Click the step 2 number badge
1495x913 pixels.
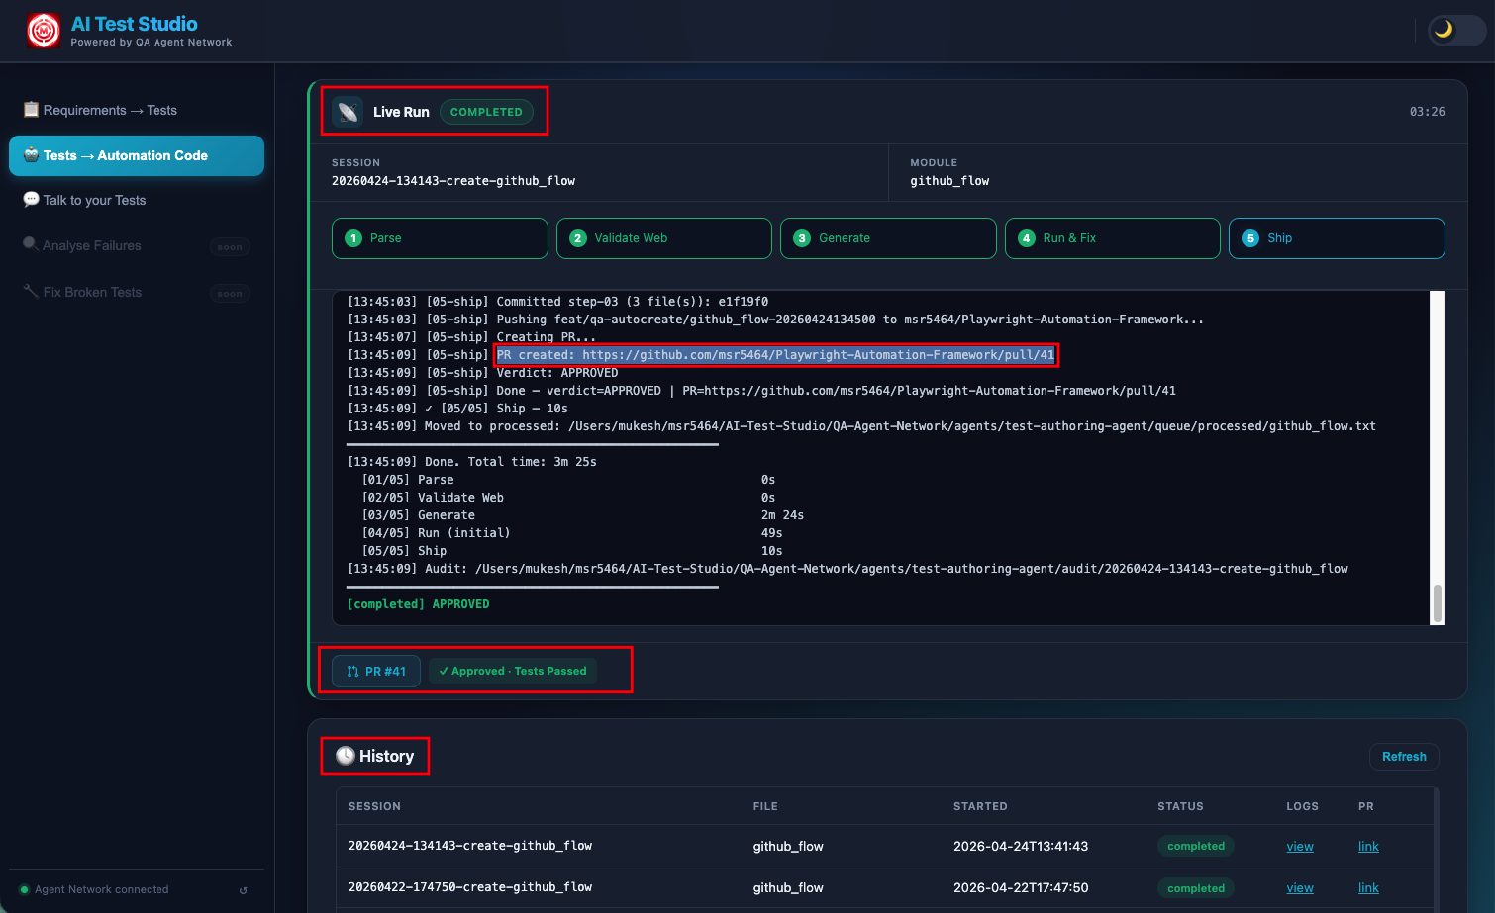point(578,238)
